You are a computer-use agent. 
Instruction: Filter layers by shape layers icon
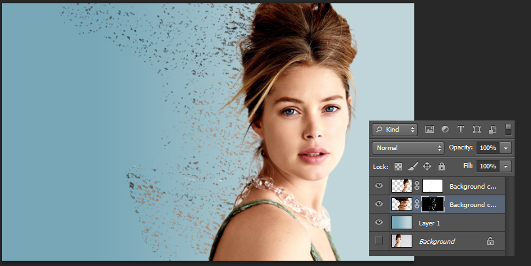click(477, 129)
